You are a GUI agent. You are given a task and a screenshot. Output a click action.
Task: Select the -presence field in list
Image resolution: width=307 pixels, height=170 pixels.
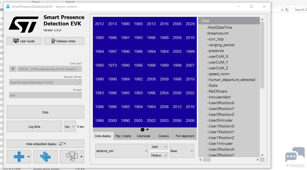(x=216, y=51)
